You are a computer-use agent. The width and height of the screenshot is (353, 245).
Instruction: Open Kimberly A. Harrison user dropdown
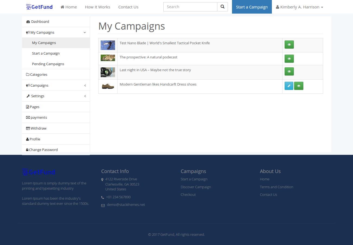(x=300, y=7)
